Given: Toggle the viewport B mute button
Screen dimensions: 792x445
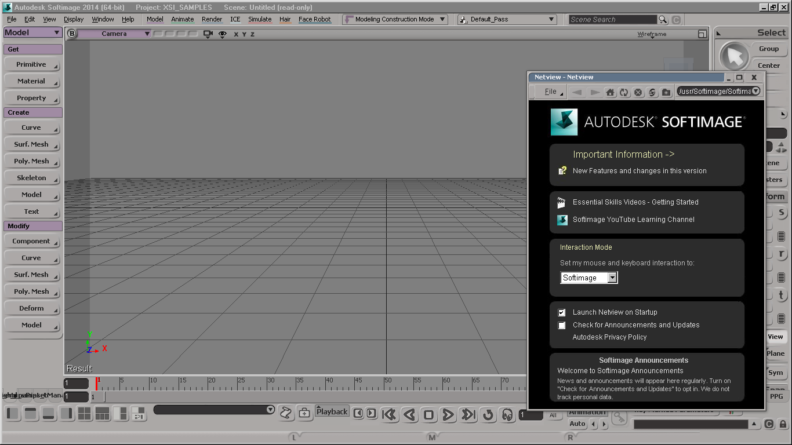Looking at the screenshot, I should 72,34.
